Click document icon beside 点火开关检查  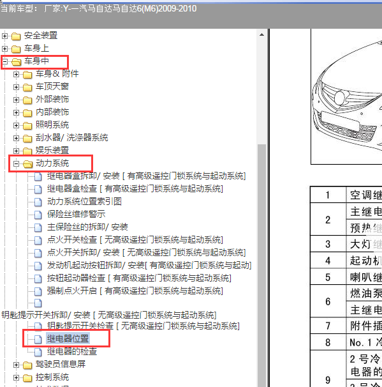click(38, 240)
